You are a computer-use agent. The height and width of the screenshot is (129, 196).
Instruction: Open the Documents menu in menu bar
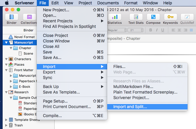108,3
